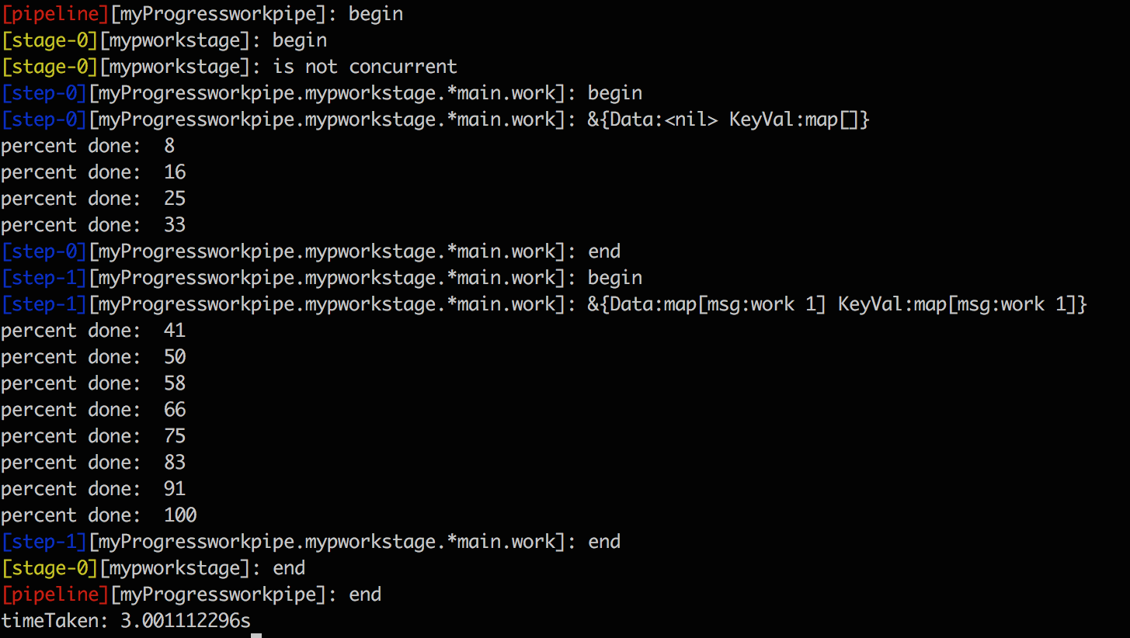
Task: Click the [step-1] line ending in 'end'
Action: pyautogui.click(x=311, y=542)
